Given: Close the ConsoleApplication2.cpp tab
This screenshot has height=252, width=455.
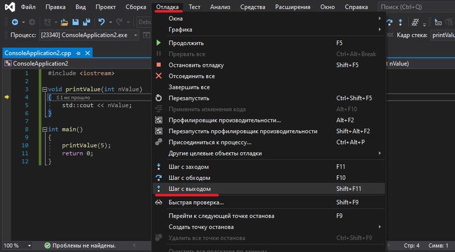Looking at the screenshot, I should pyautogui.click(x=87, y=53).
